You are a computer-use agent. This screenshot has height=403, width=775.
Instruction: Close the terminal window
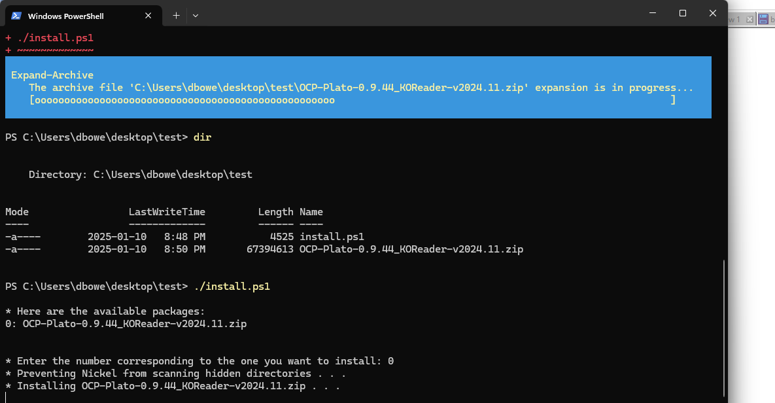coord(712,13)
